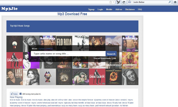Open the crown the empire forever link
The height and width of the screenshot is (107, 178).
(x=83, y=100)
